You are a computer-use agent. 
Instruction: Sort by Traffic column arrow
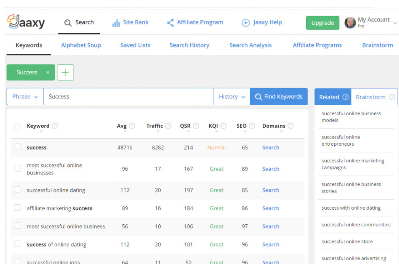(x=158, y=132)
